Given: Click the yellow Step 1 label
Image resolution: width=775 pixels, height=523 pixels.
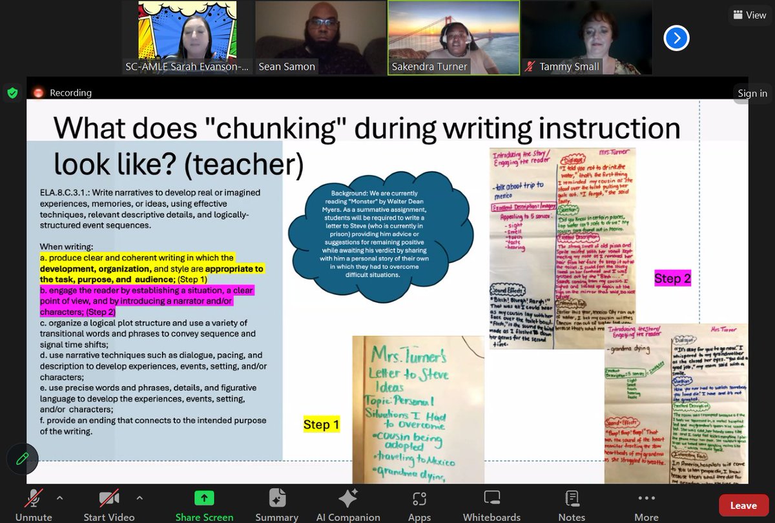Looking at the screenshot, I should coord(321,425).
